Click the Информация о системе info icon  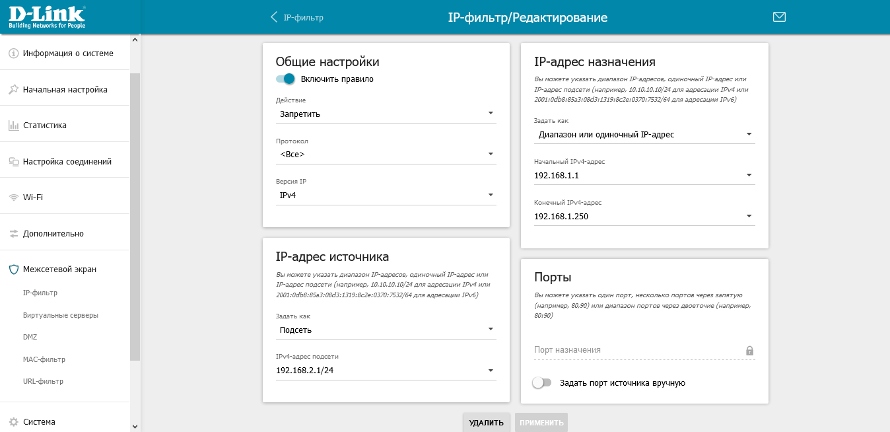[13, 54]
